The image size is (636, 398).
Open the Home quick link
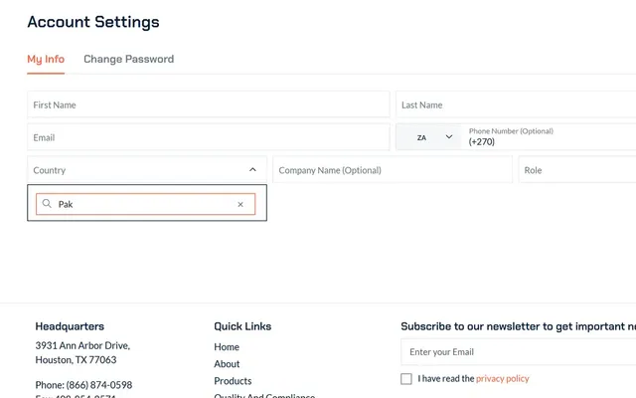[x=227, y=347]
